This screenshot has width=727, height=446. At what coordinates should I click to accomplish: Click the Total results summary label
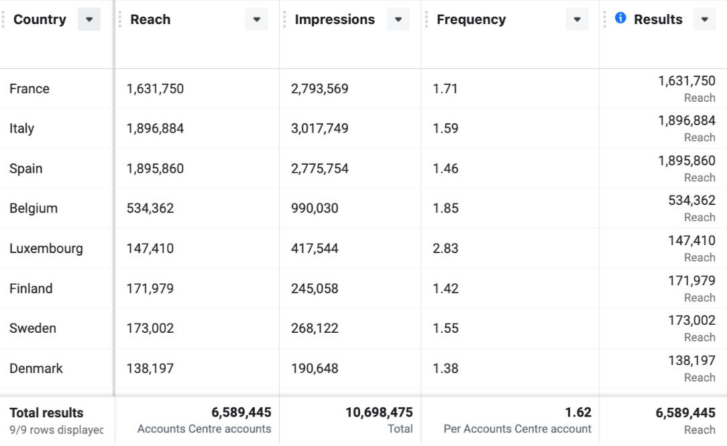(x=47, y=413)
